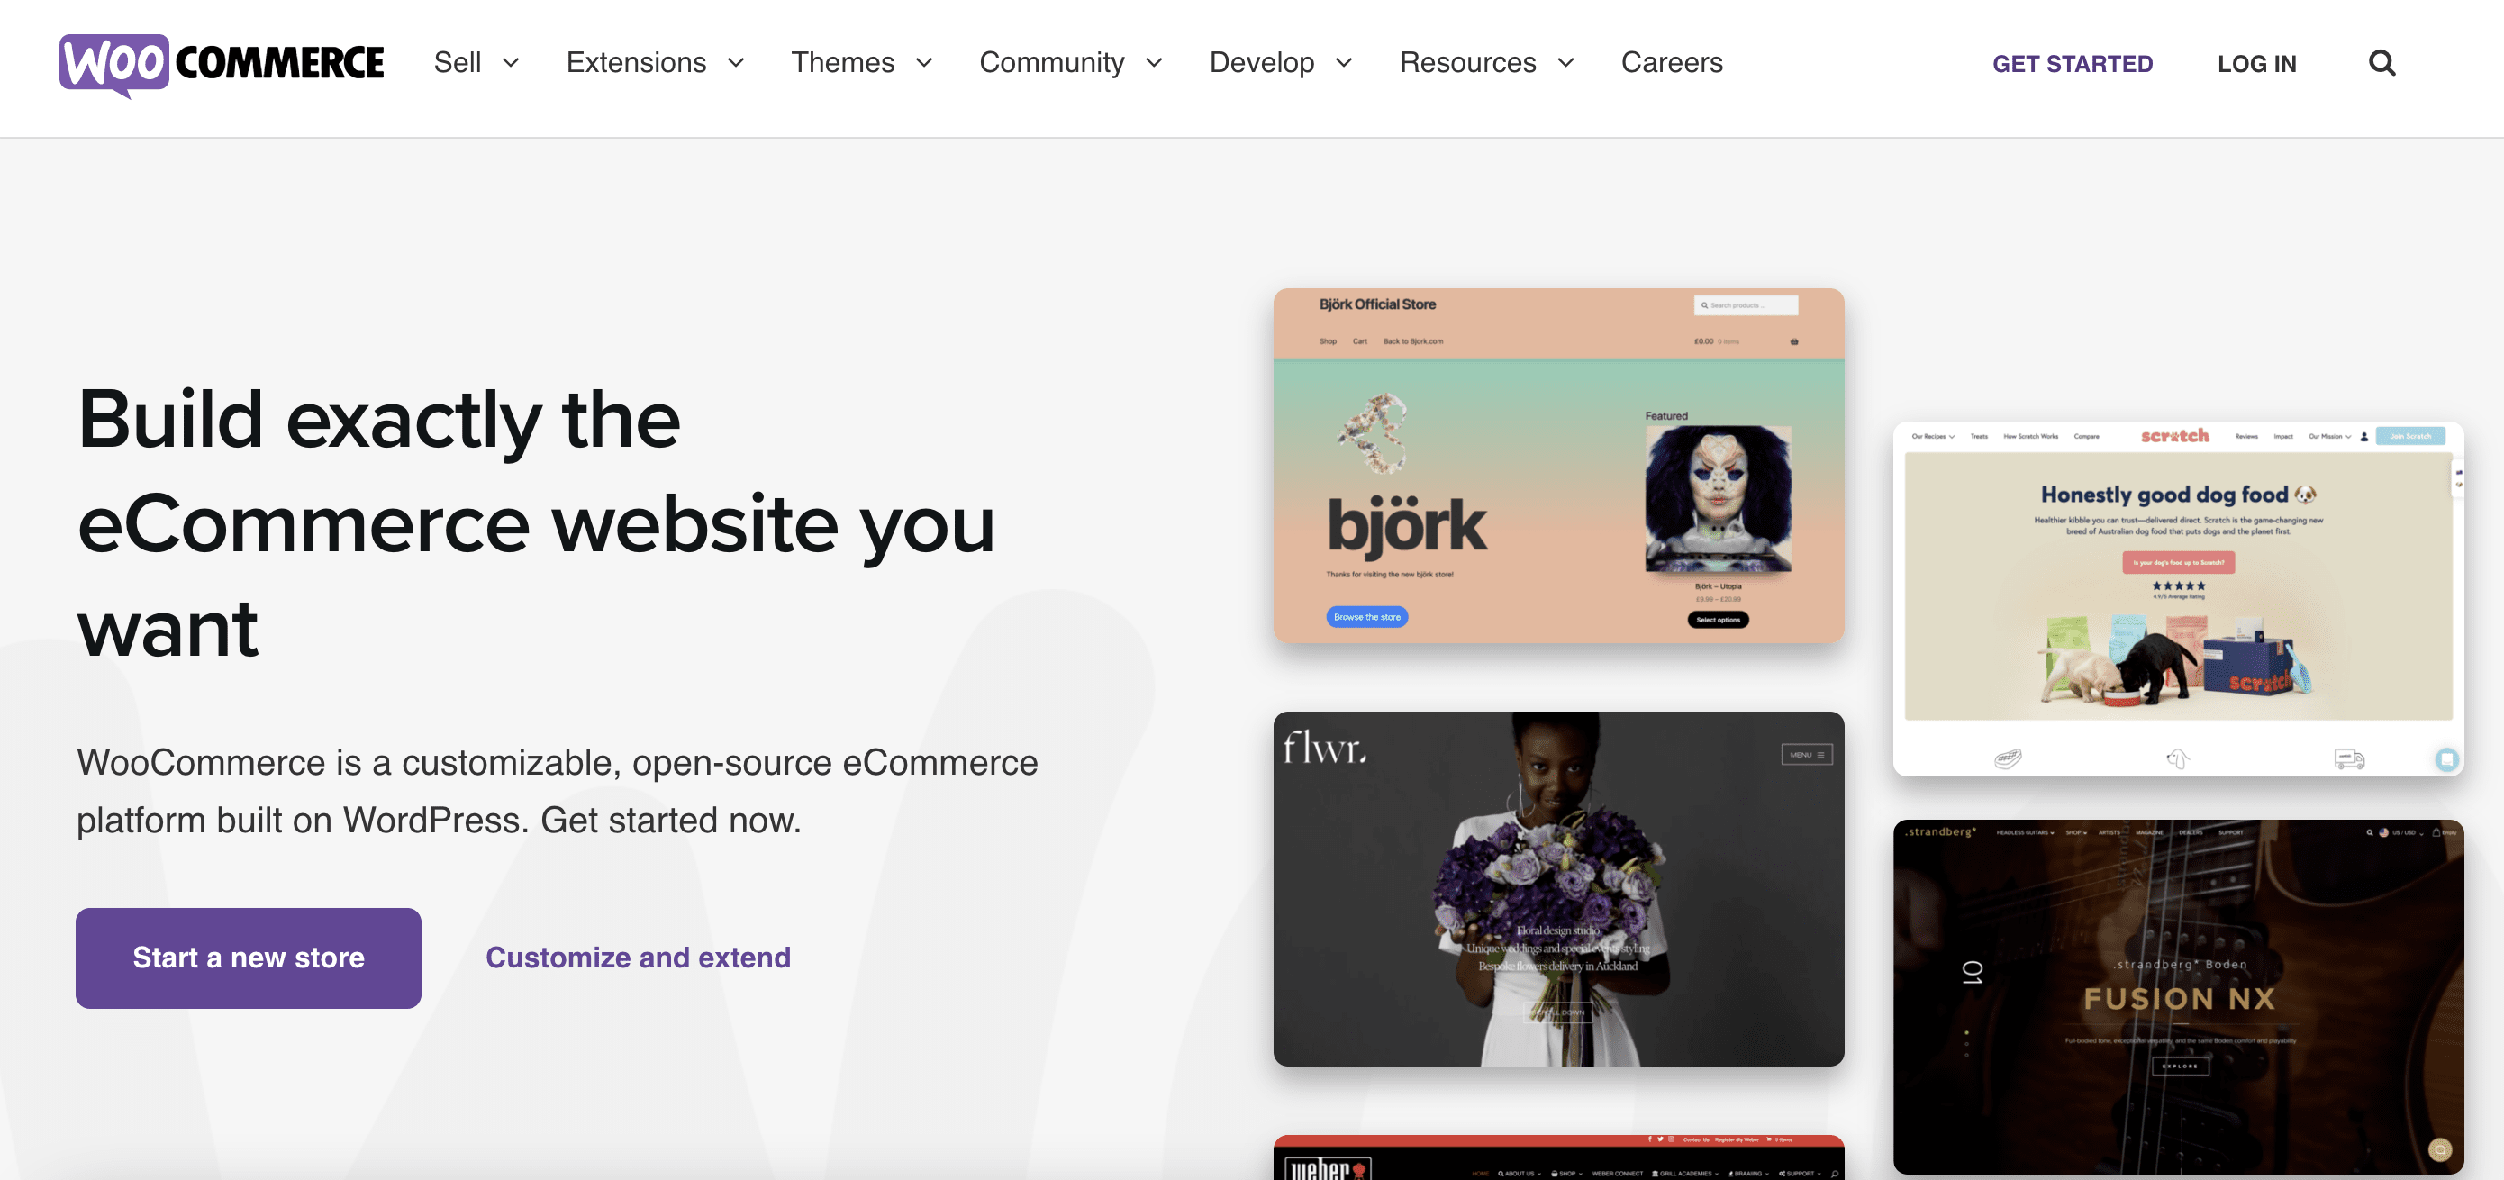Click the chat bubble on Scratch thumbnail
This screenshot has width=2504, height=1180.
tap(2445, 759)
